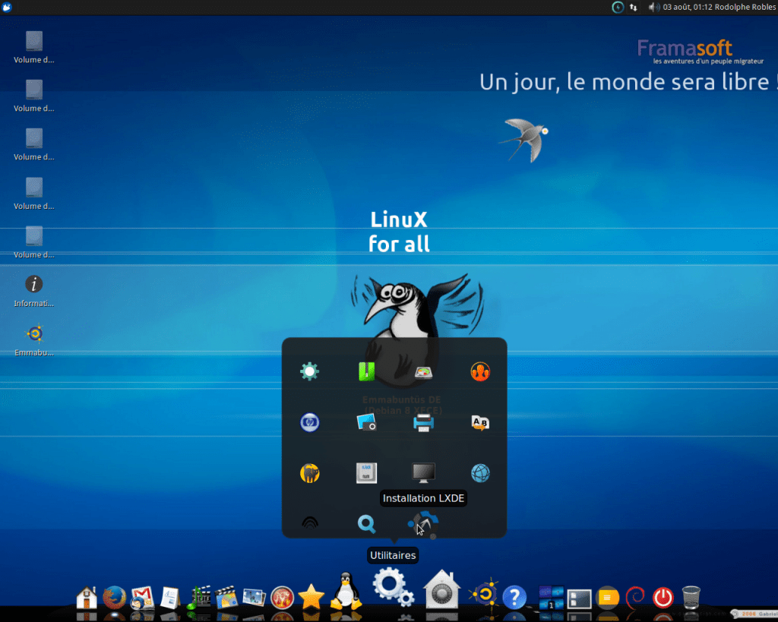Click the monitor display icon in popup
Viewport: 778px width, 622px height.
[423, 473]
